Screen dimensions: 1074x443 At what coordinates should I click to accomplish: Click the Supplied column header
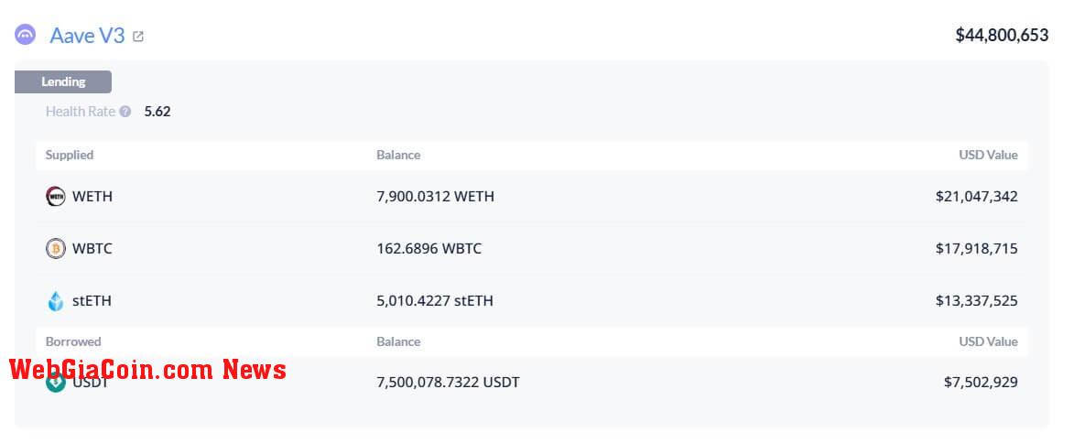70,155
